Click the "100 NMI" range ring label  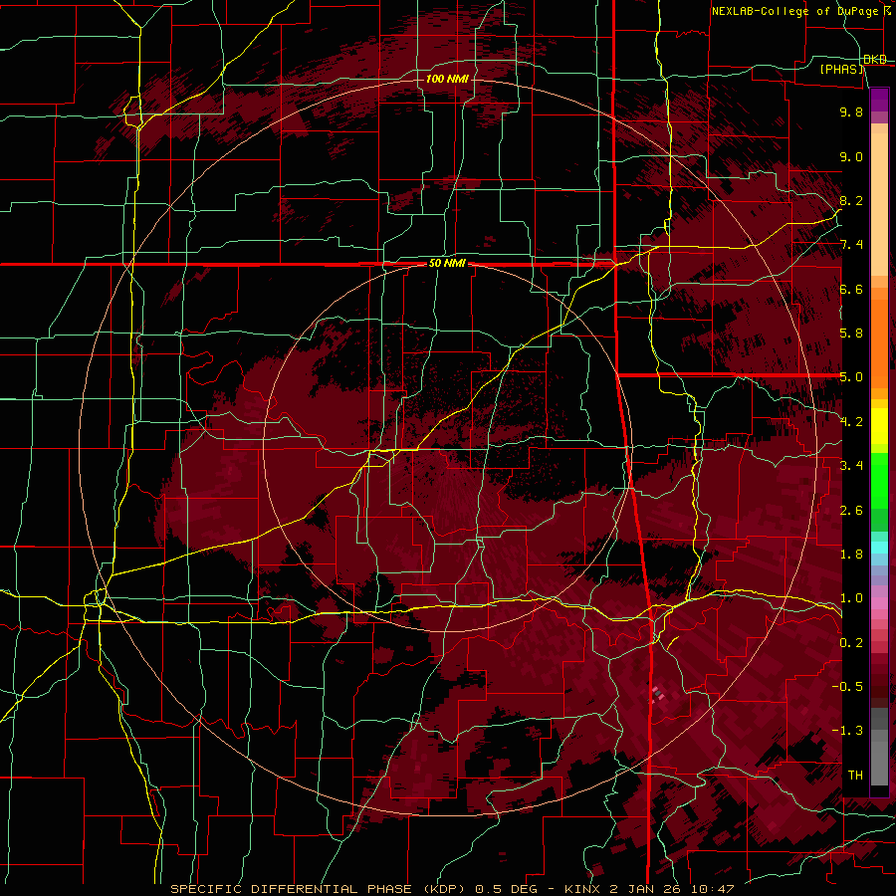[447, 79]
